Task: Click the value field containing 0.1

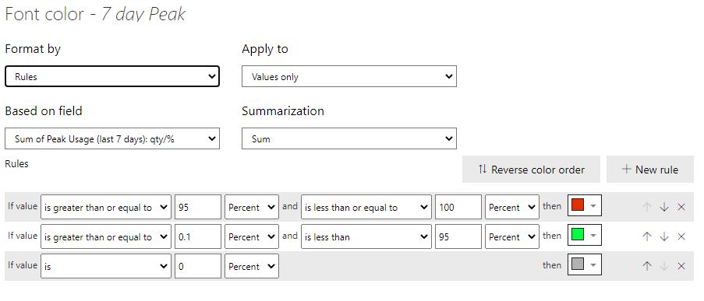Action: [198, 236]
